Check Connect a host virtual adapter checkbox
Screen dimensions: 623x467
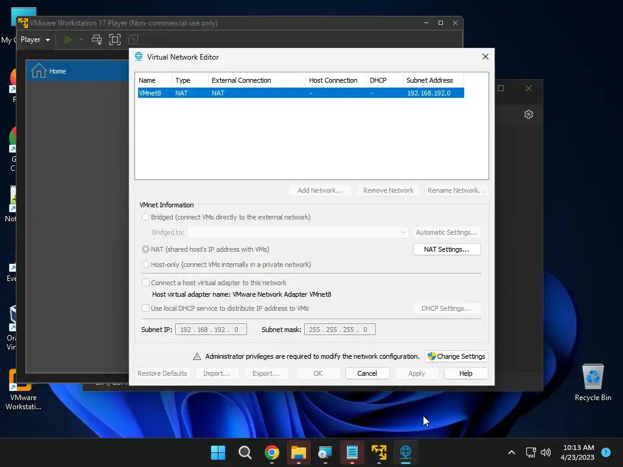(145, 282)
